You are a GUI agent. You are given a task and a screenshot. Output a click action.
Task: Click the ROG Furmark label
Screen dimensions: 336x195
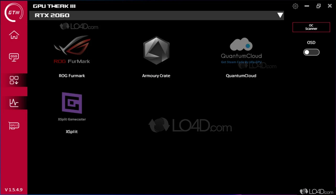(x=72, y=76)
